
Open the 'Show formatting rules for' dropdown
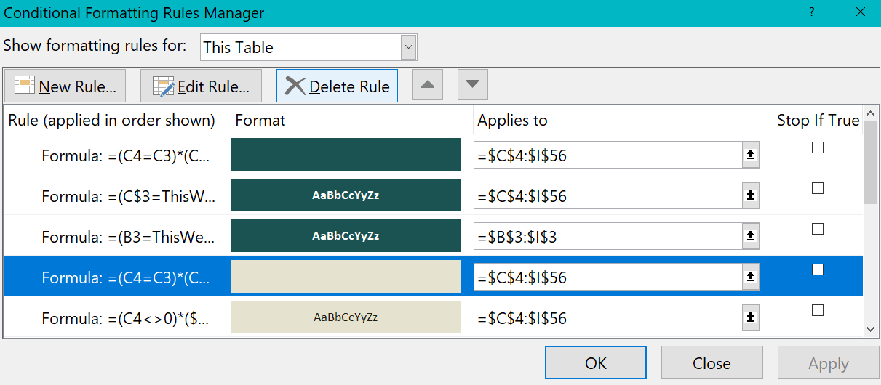pos(409,47)
